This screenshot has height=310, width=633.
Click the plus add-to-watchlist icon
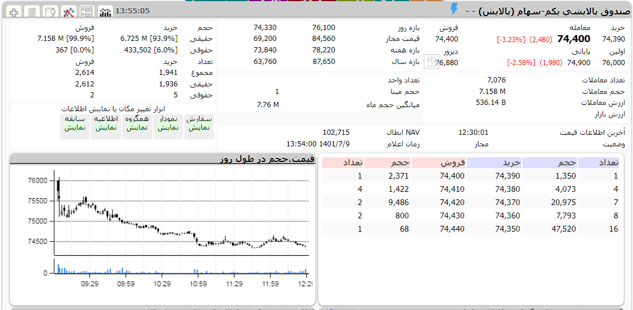[x=14, y=12]
